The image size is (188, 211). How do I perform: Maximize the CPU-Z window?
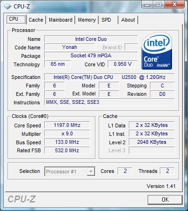point(158,5)
